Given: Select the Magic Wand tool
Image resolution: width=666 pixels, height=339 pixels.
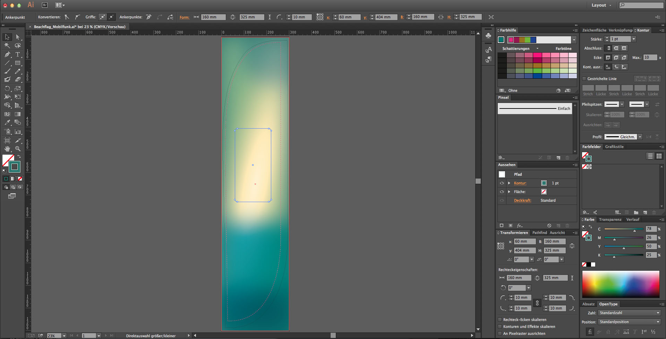Looking at the screenshot, I should point(7,45).
